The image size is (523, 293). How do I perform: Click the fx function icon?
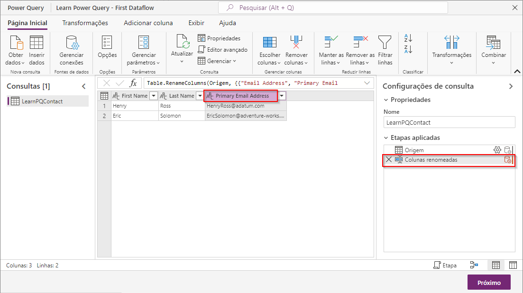133,83
